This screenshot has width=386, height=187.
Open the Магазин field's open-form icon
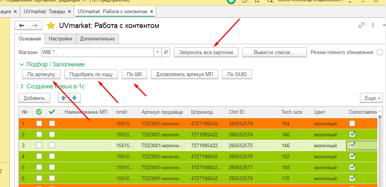[x=166, y=52]
